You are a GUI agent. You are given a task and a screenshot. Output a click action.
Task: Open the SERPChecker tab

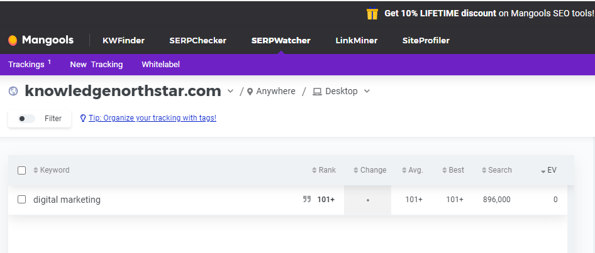[x=197, y=41]
